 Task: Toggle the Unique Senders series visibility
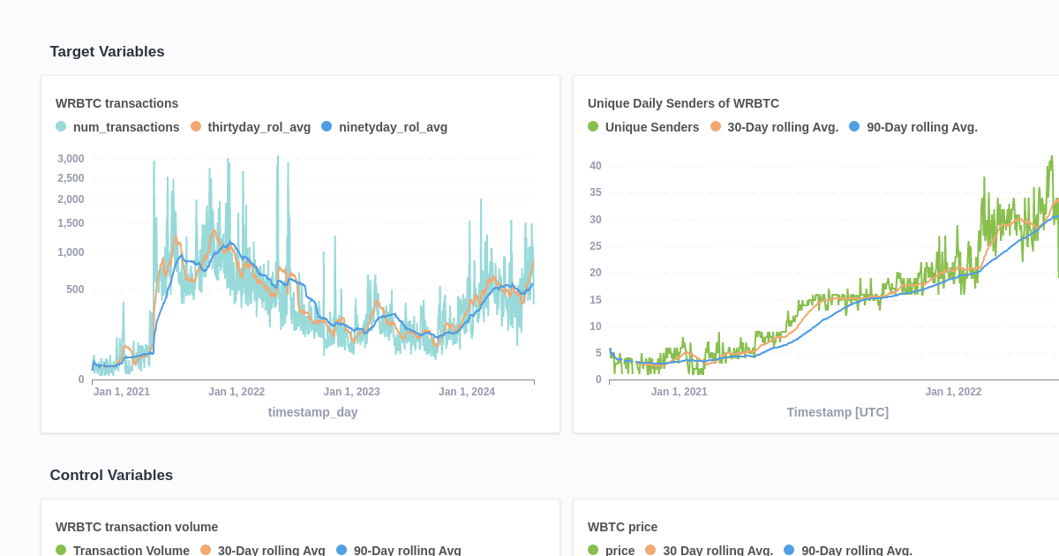click(x=650, y=126)
